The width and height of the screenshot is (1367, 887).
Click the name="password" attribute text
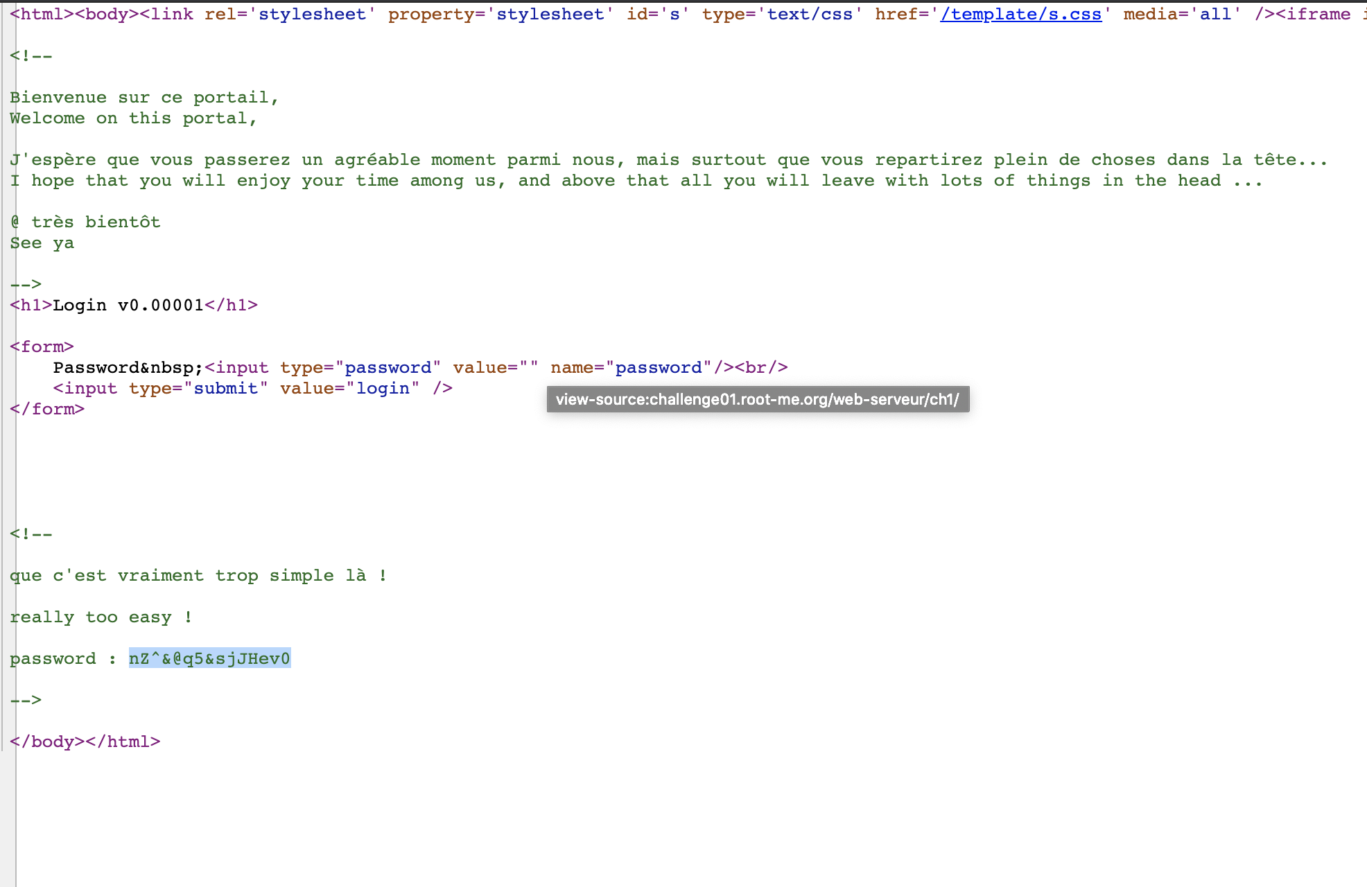pyautogui.click(x=631, y=368)
